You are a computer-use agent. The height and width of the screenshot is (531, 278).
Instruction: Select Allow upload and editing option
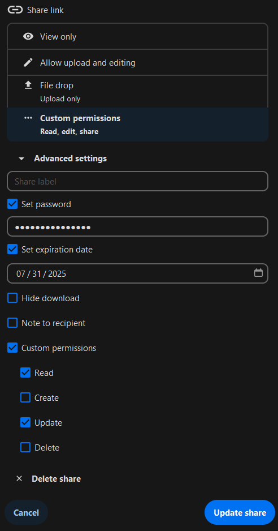tap(138, 63)
